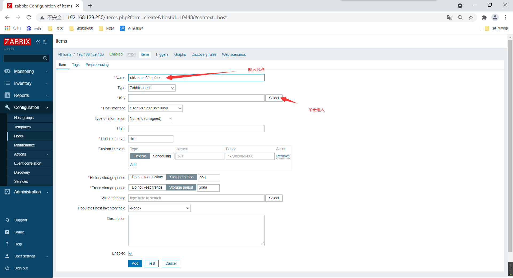
Task: Open the Apps grid bookmark icon
Action: (x=7, y=28)
